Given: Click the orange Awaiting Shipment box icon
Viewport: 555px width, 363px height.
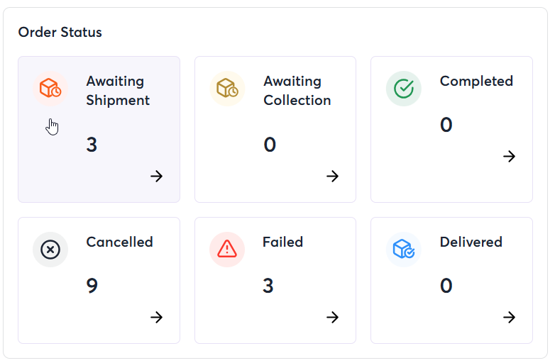Looking at the screenshot, I should [x=50, y=89].
